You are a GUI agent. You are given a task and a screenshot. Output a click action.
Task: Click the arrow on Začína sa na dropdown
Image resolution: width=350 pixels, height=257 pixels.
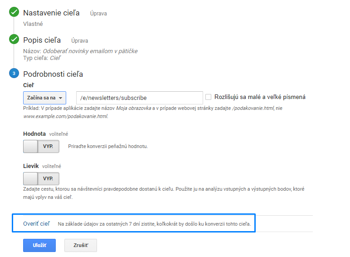click(x=60, y=98)
